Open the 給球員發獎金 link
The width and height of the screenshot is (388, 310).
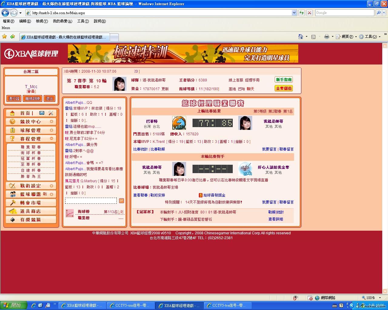pyautogui.click(x=214, y=195)
